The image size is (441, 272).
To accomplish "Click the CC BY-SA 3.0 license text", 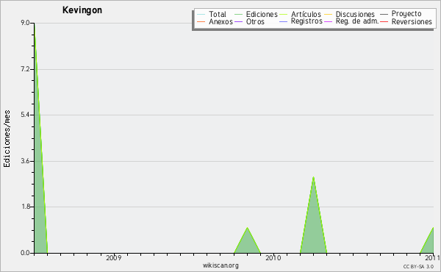I will click(x=418, y=266).
